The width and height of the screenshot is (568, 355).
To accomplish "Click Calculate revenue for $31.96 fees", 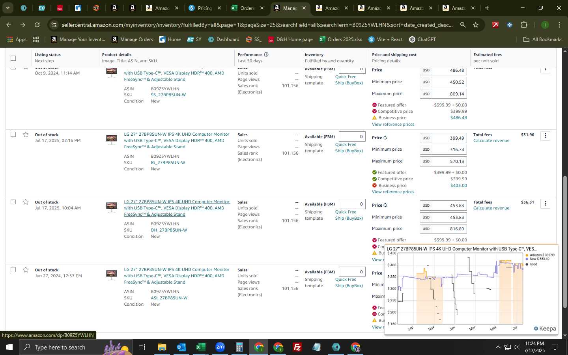I will (x=491, y=141).
